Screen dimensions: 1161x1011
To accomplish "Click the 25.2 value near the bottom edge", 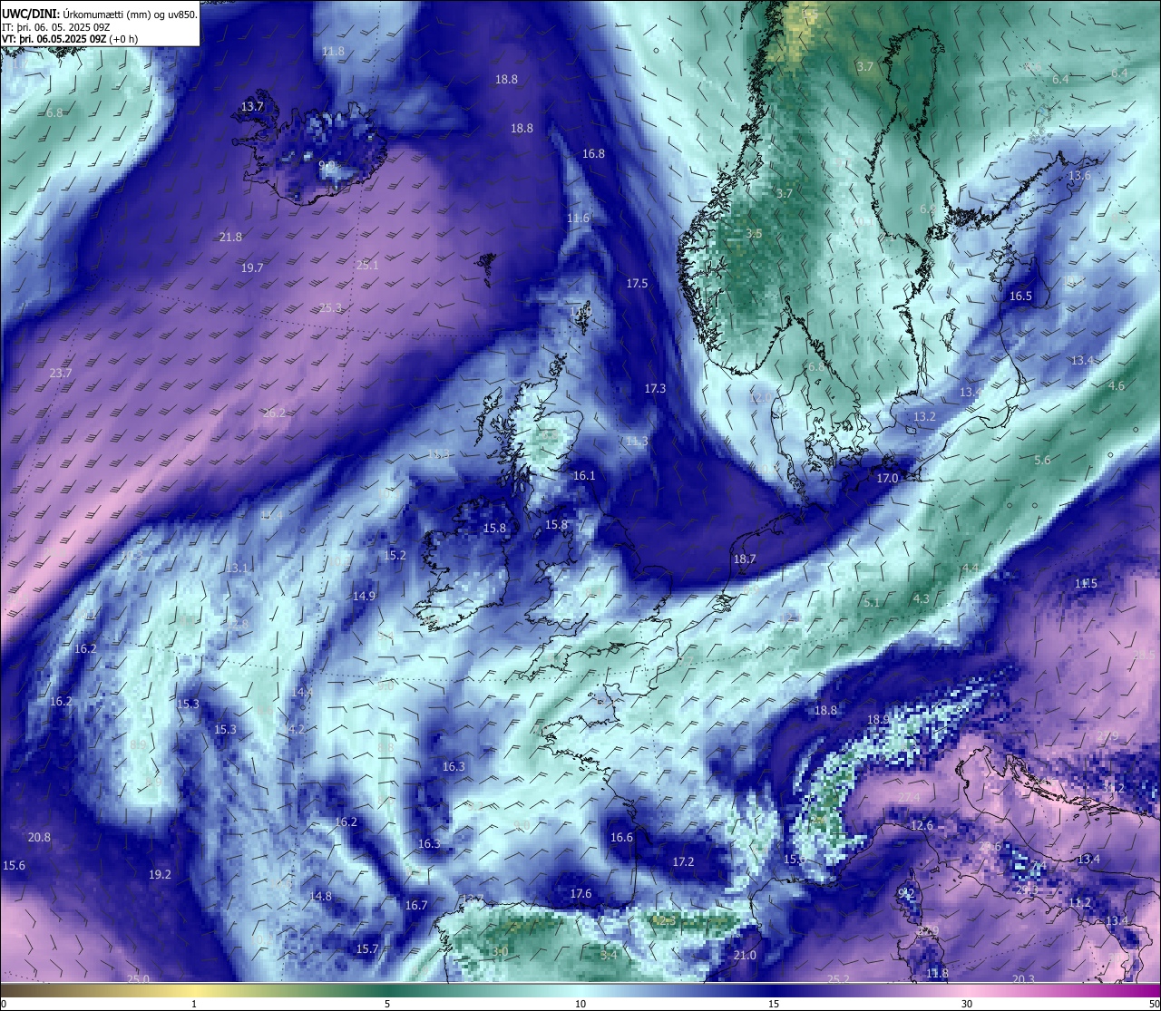I will tap(839, 979).
